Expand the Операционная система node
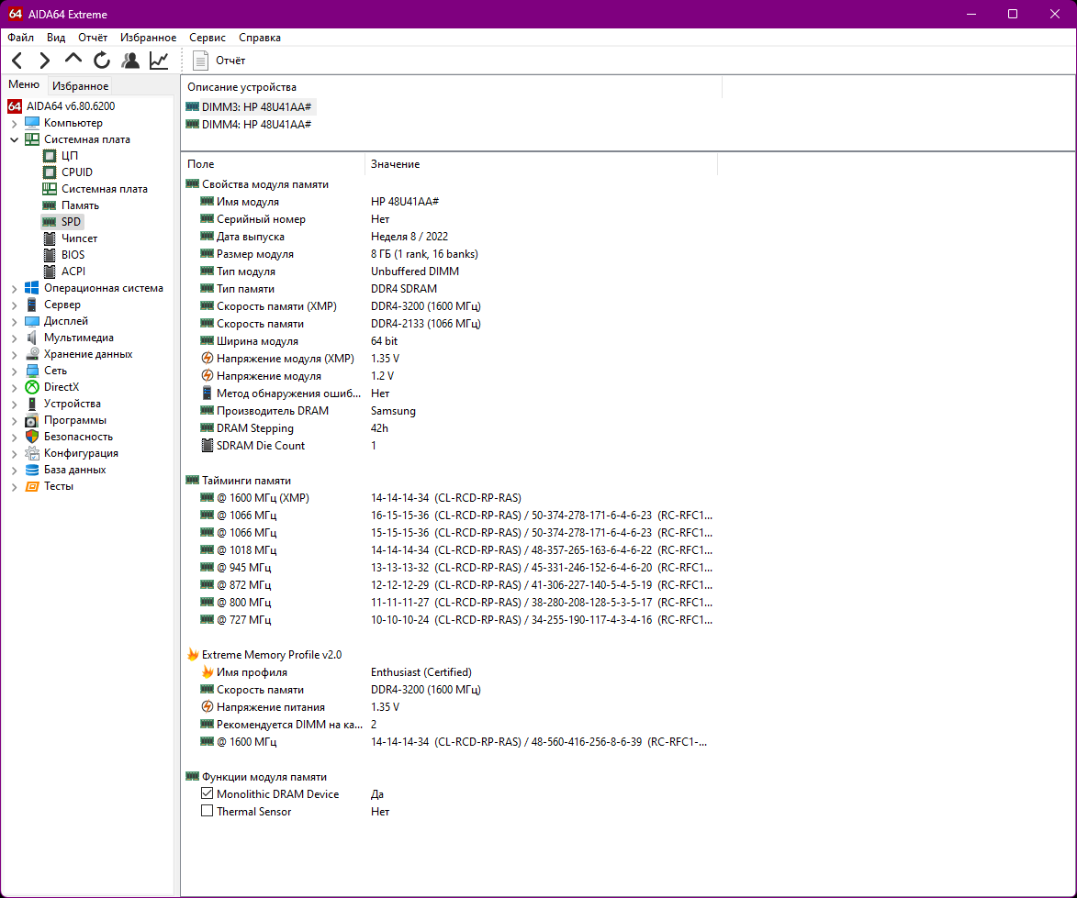This screenshot has width=1077, height=898. (15, 289)
